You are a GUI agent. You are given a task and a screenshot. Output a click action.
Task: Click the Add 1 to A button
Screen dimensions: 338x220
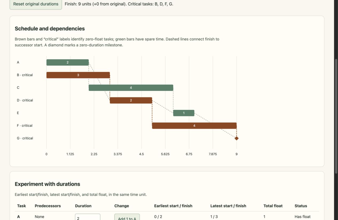(127, 217)
